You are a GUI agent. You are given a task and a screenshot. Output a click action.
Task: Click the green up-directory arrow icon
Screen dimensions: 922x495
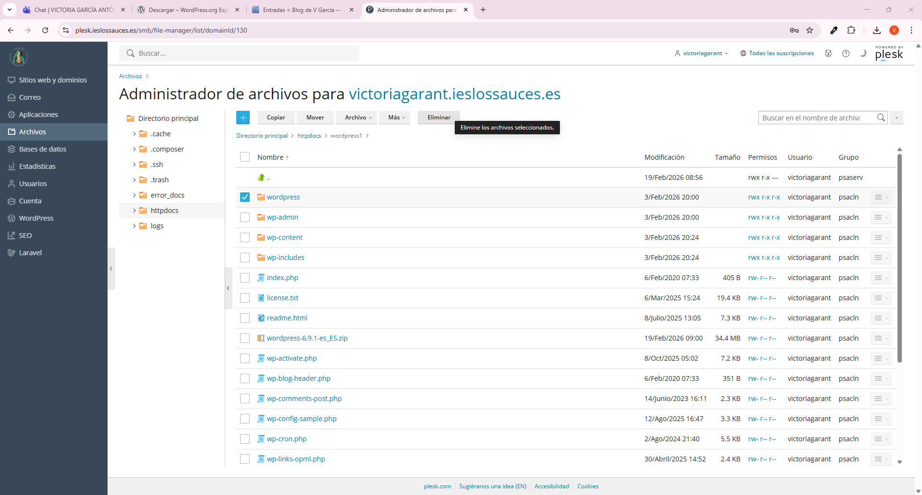261,177
